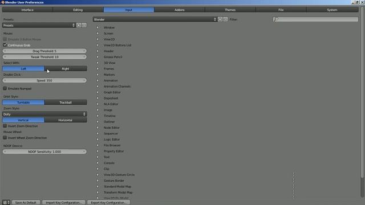Screen dimensions: 365x205
Task: Click the Property Editor keymap row
Action: point(113,151)
